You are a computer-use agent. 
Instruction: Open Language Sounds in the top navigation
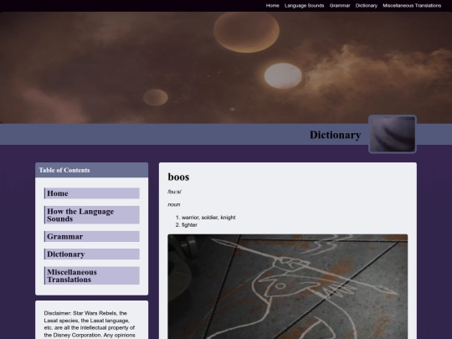pos(304,6)
